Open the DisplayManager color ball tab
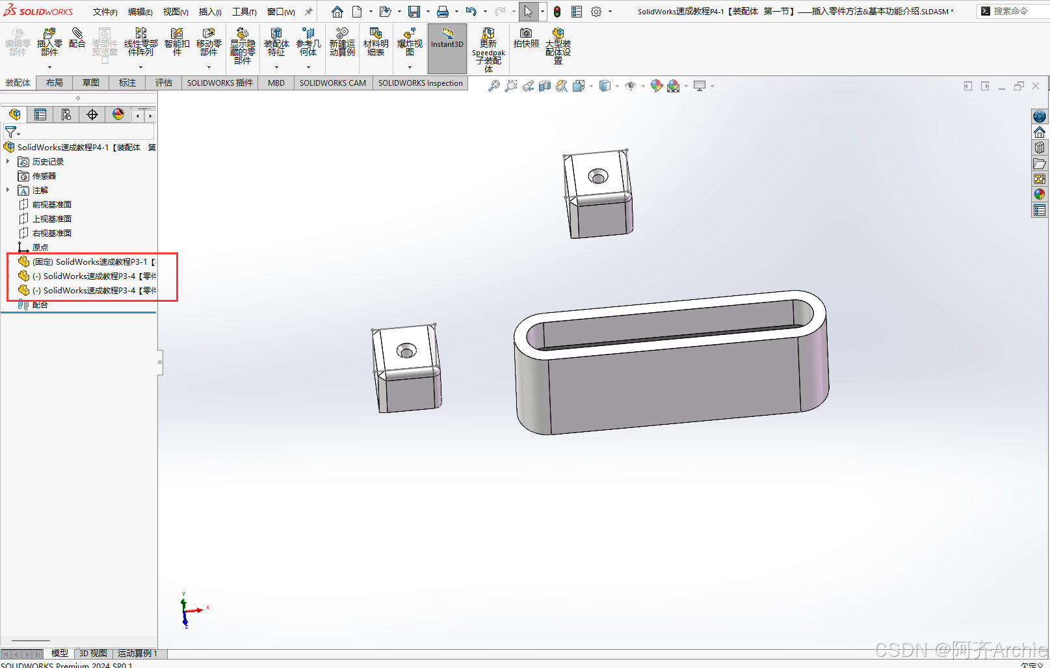This screenshot has width=1050, height=668. [x=118, y=115]
